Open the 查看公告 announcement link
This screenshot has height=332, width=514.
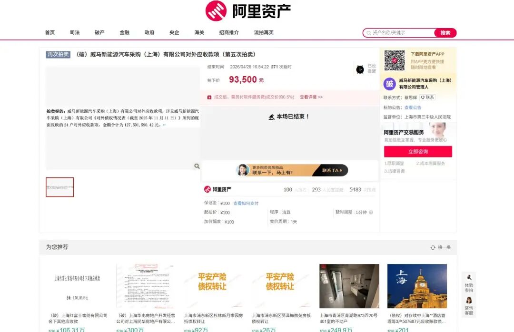pos(413,107)
